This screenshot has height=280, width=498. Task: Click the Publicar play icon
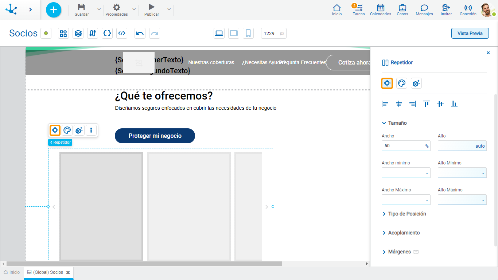click(152, 7)
